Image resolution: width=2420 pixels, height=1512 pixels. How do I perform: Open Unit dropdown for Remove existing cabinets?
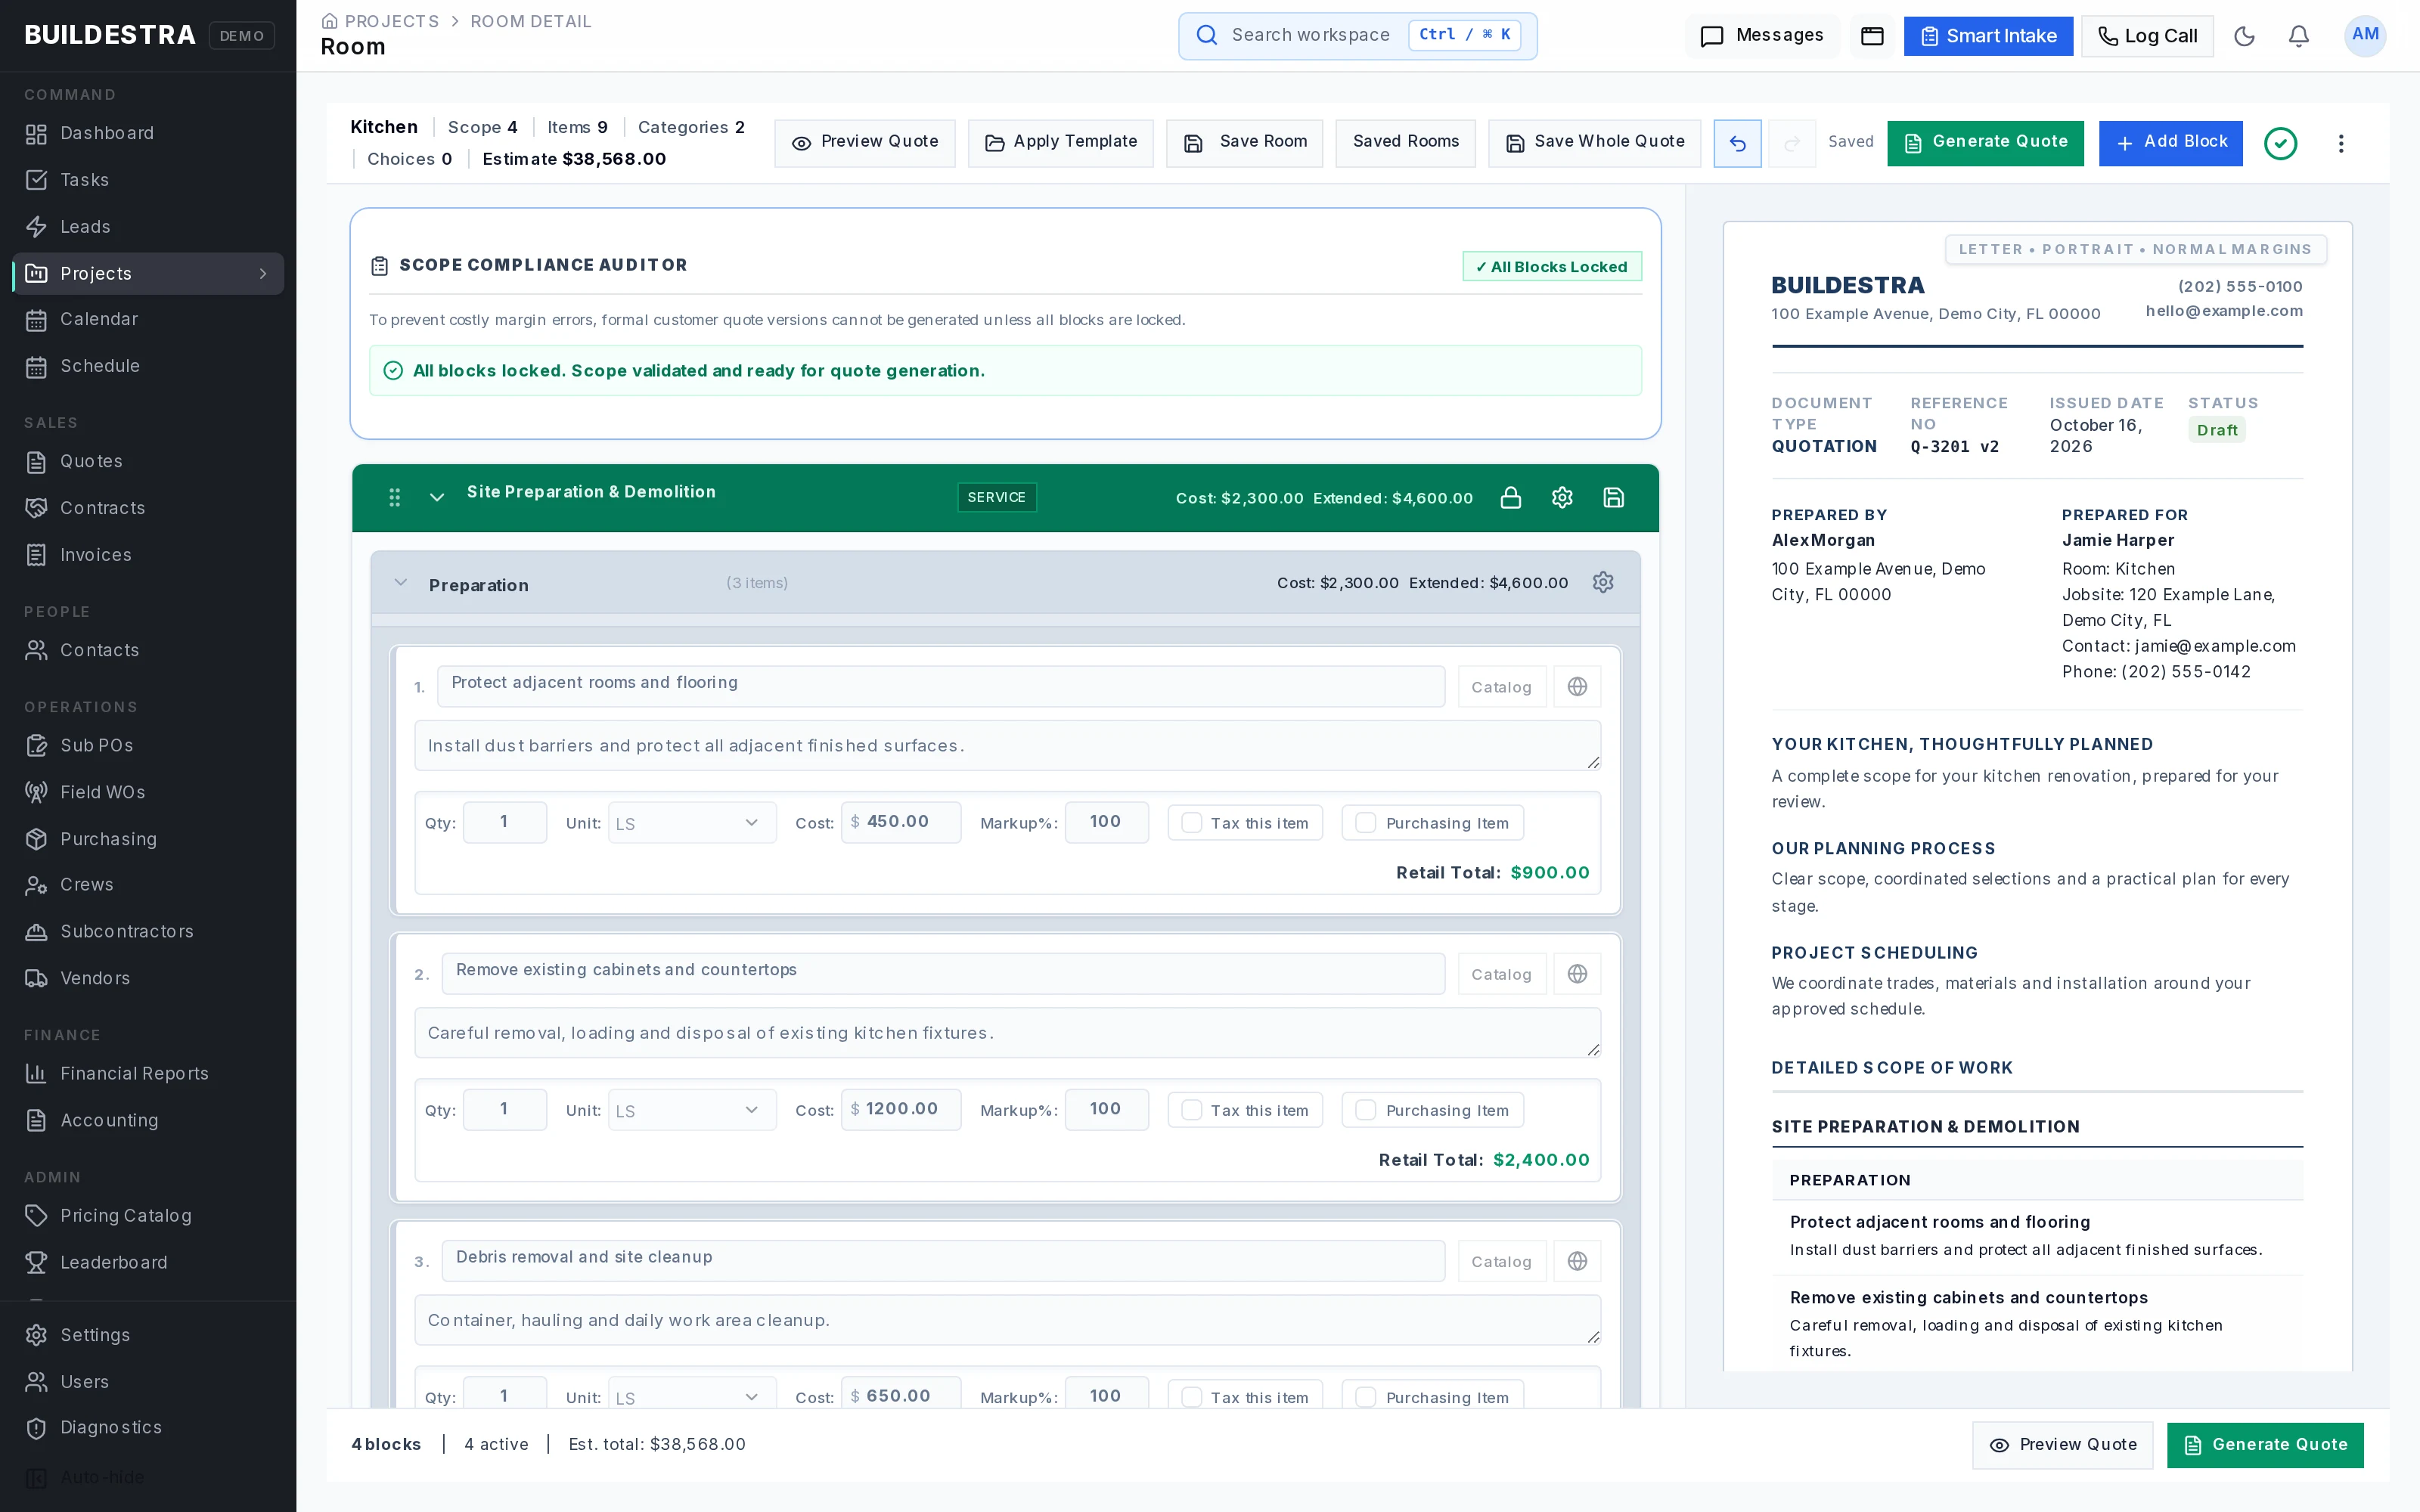[692, 1110]
